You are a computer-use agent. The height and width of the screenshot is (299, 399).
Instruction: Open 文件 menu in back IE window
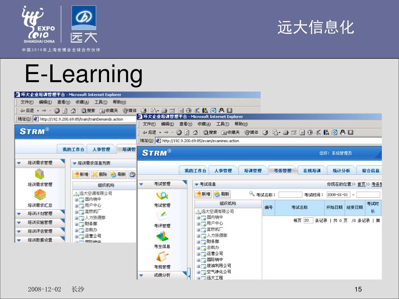(27, 102)
